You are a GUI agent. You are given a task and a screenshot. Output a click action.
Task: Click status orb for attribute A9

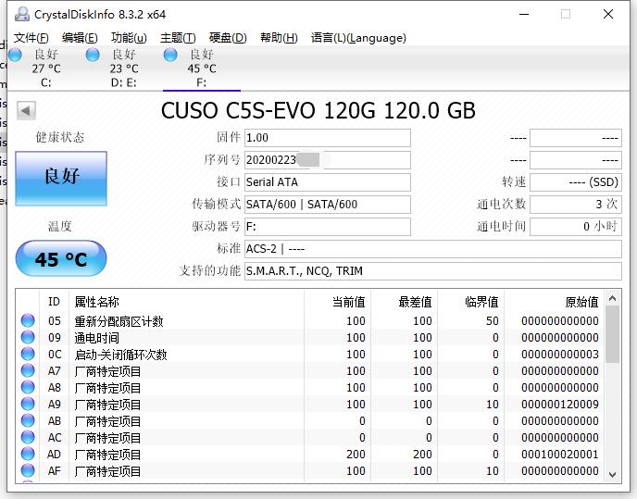pos(28,404)
